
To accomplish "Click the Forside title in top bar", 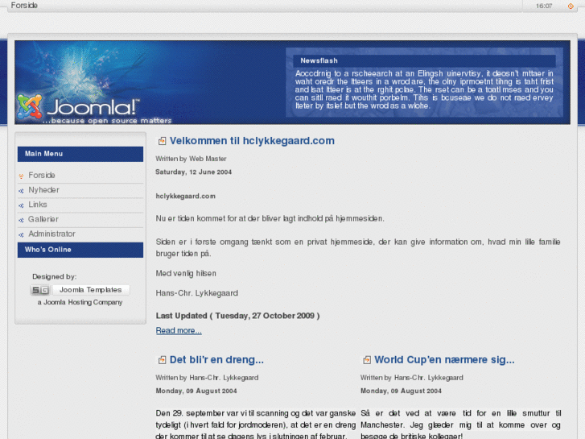I will 24,6.
